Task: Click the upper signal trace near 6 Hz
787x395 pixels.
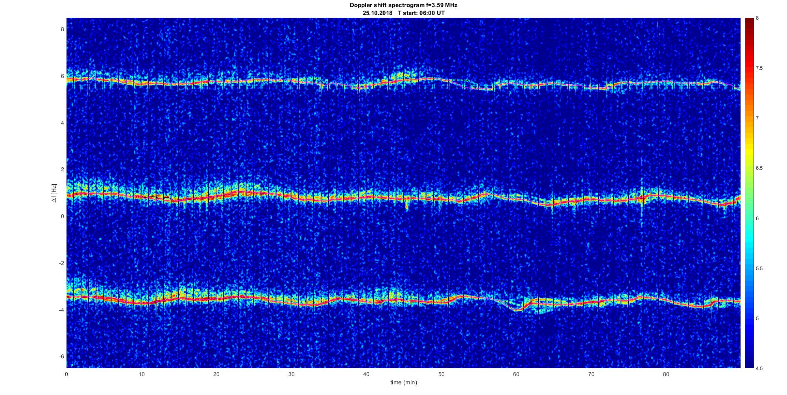Action: point(403,81)
